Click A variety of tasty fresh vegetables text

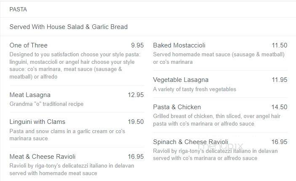195,89
